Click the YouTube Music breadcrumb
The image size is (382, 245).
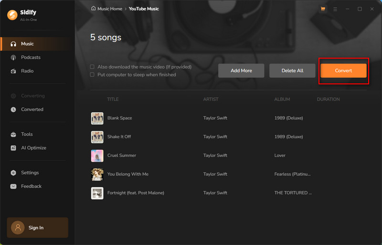coord(144,9)
